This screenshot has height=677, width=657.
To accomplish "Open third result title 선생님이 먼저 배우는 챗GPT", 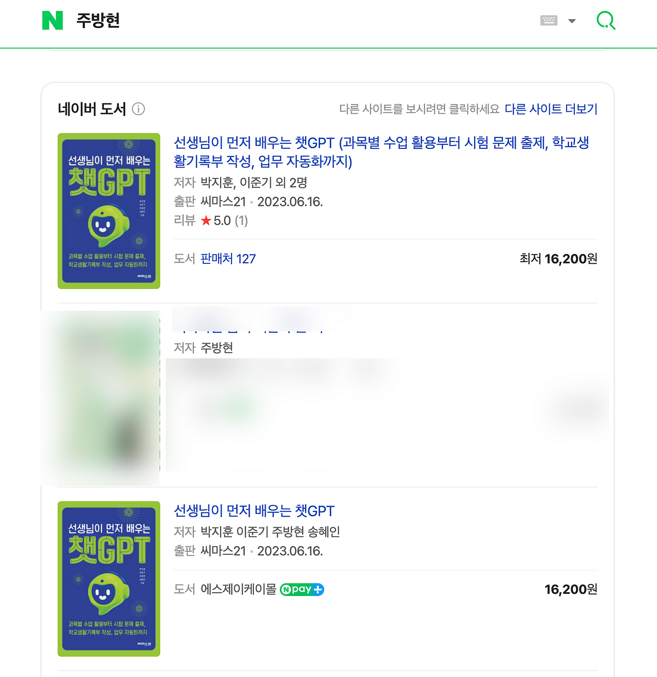I will 254,511.
